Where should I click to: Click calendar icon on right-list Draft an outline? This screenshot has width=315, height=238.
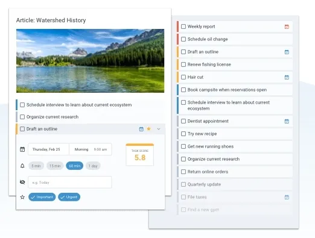[287, 52]
